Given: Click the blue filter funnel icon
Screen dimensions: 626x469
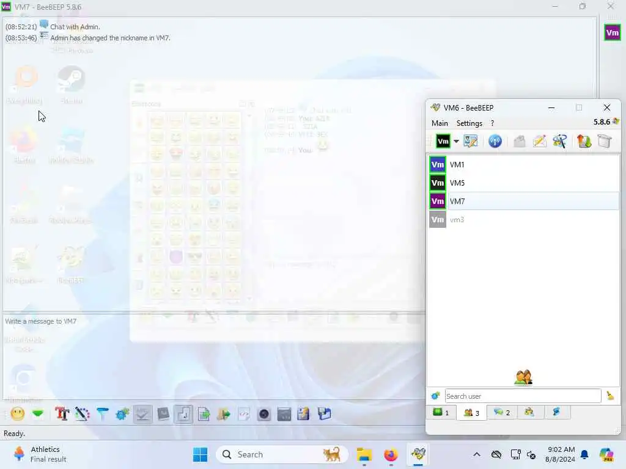Looking at the screenshot, I should (102, 414).
